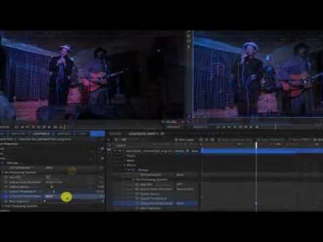The height and width of the screenshot is (242, 323).
Task: Toggle Use GPU checkbox in Controls panel
Action: (48, 177)
